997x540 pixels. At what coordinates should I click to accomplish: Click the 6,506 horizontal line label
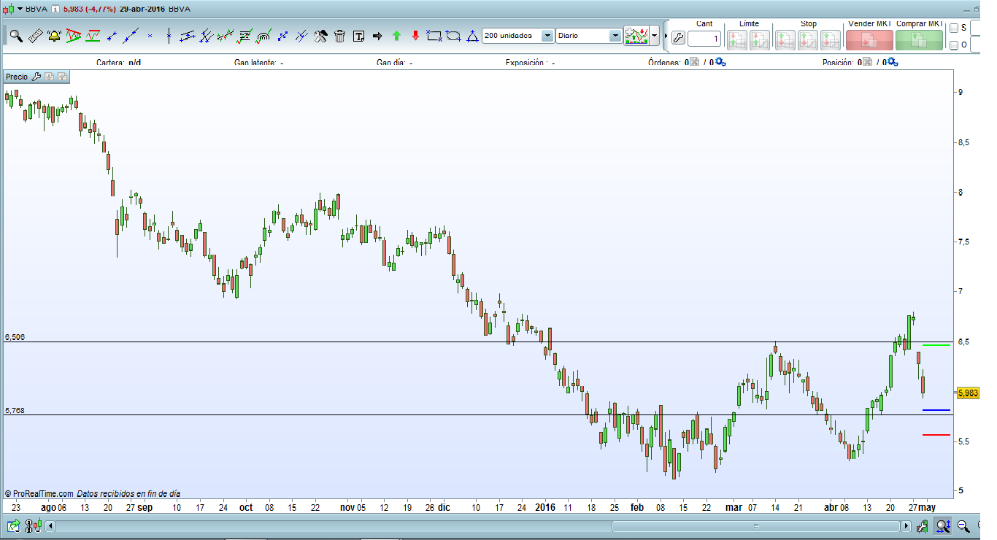[15, 337]
